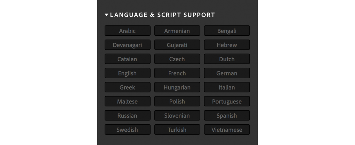The width and height of the screenshot is (355, 145).
Task: Select the Gujarati script button
Action: pyautogui.click(x=177, y=45)
